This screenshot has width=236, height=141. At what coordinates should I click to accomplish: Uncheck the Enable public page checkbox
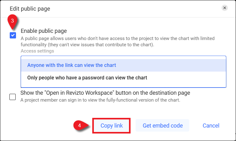coord(13,35)
